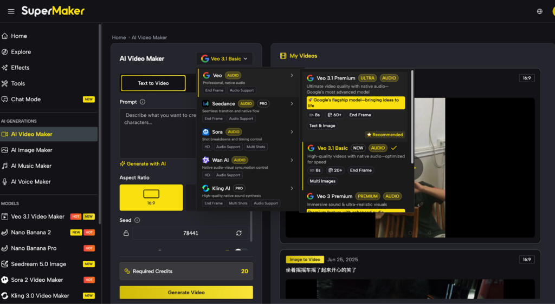The width and height of the screenshot is (555, 304).
Task: Click the Prompt info icon
Action: click(x=143, y=102)
